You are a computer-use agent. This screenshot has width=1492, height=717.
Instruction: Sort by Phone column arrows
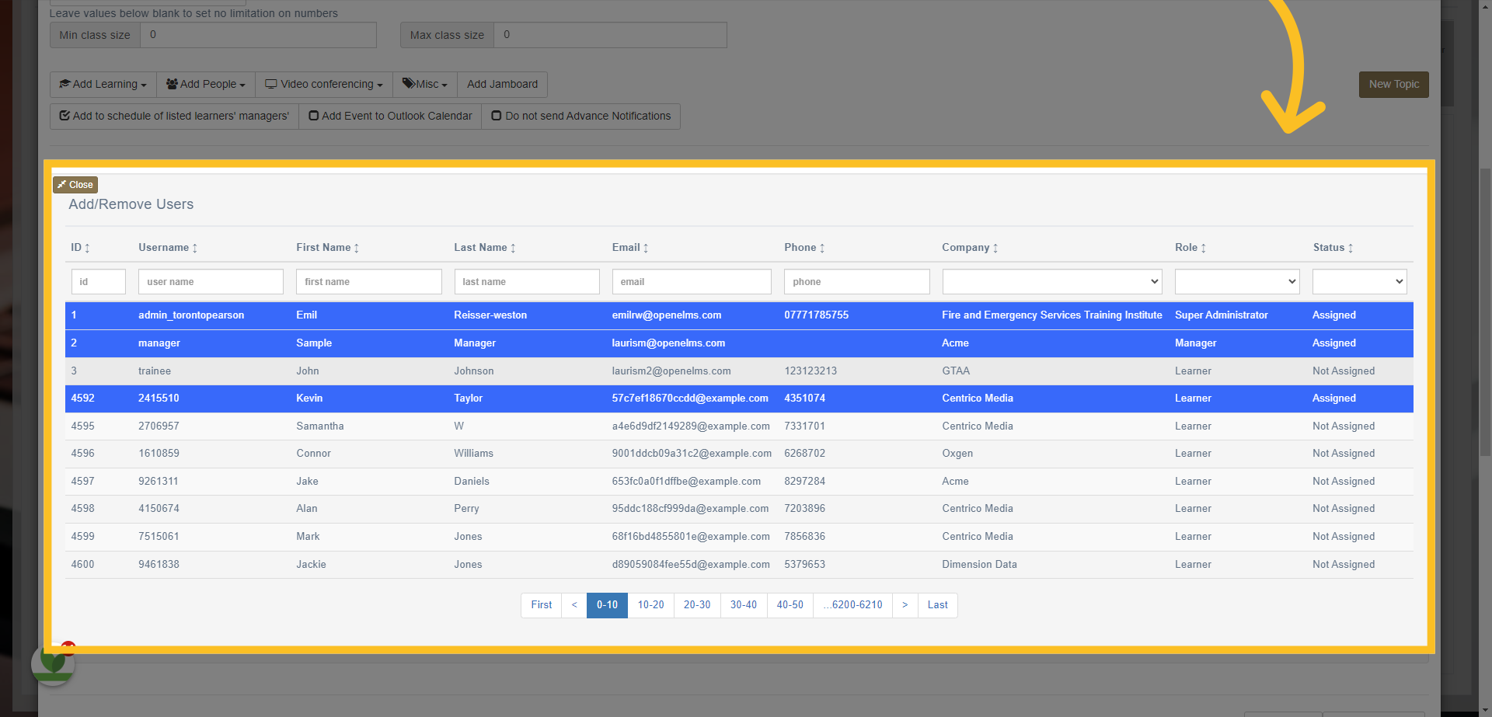[822, 248]
